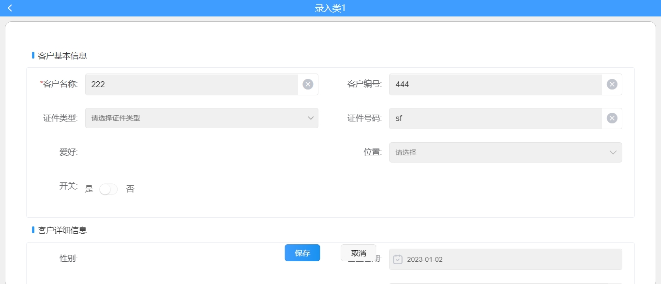Click the 保存 button

[302, 253]
